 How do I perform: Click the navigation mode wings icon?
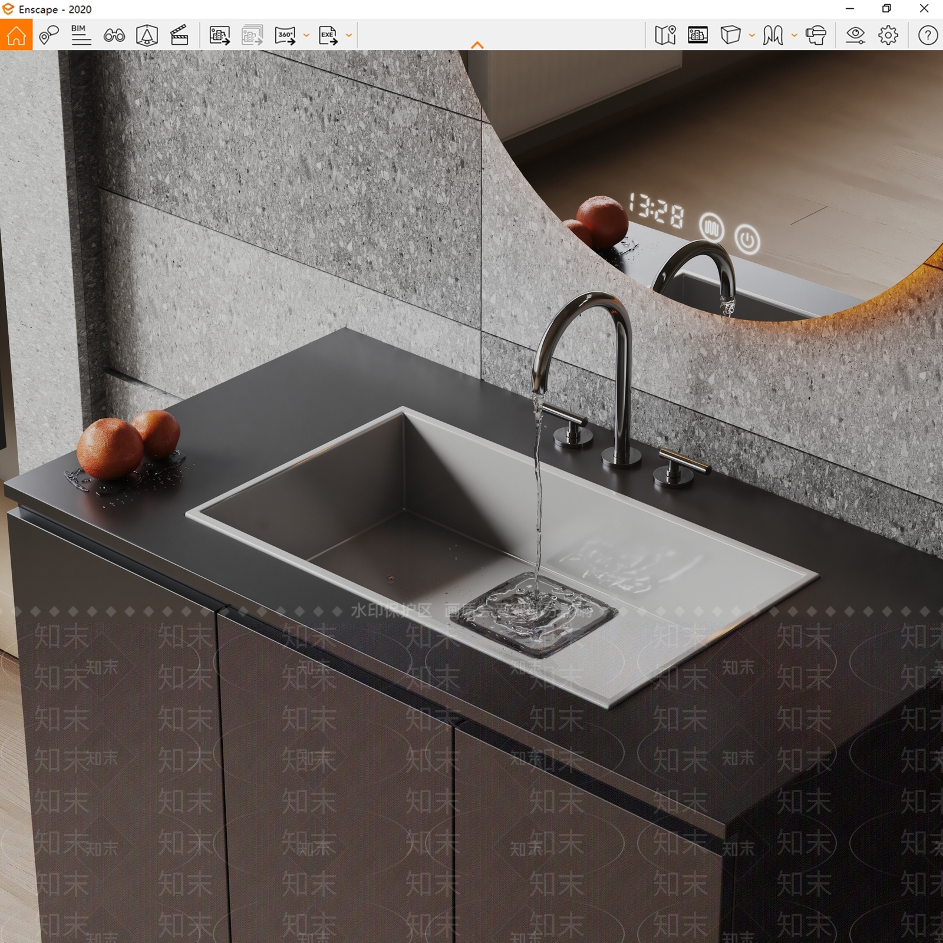click(773, 35)
